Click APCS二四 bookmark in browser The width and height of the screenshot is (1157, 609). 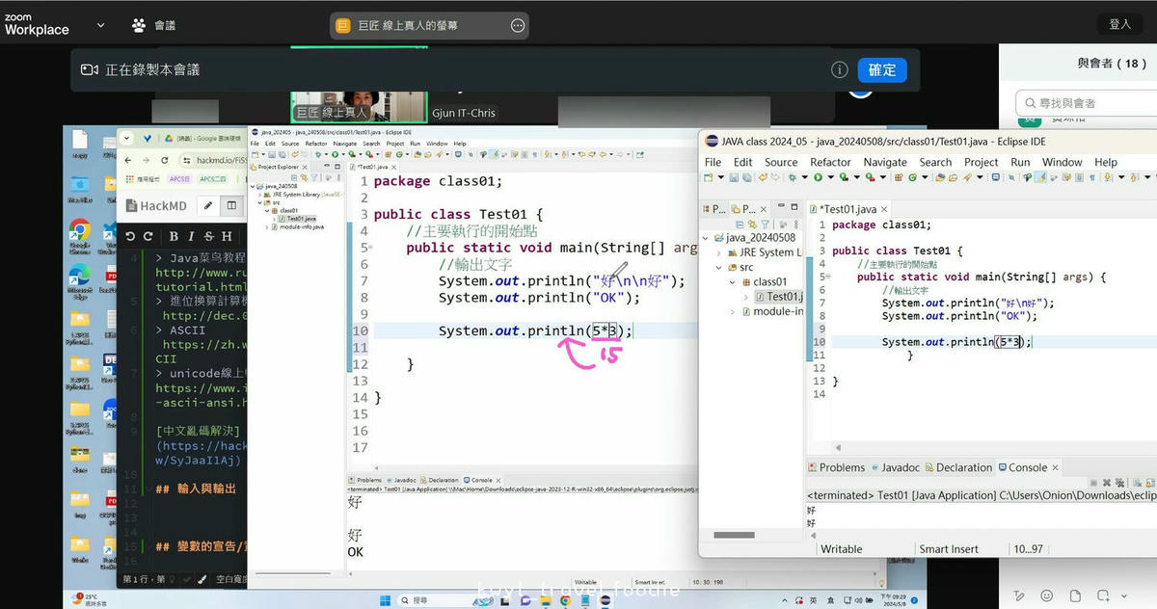point(212,178)
